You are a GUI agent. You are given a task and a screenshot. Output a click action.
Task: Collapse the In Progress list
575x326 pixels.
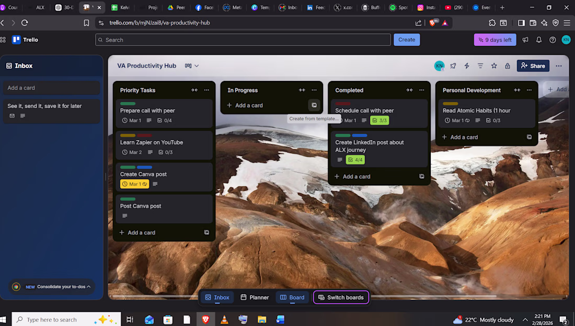pos(302,90)
